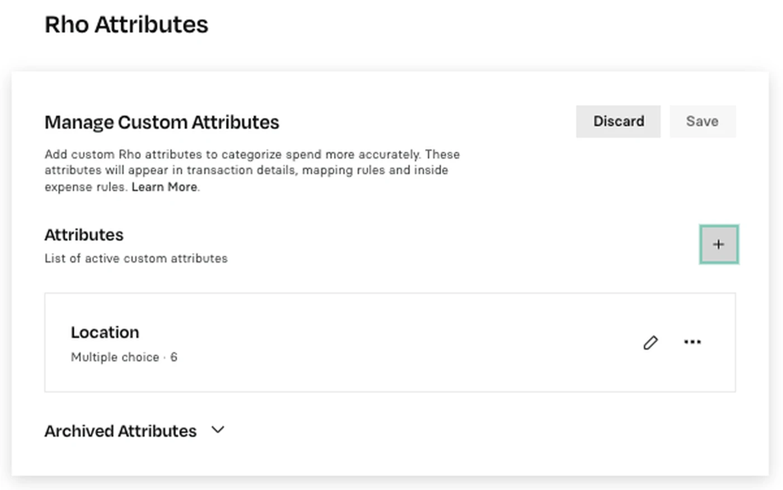Click List of active custom attributes text
The image size is (783, 490).
(136, 258)
